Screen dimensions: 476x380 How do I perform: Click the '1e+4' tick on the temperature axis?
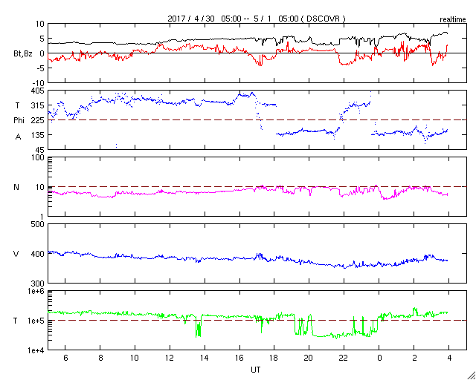tap(35, 350)
